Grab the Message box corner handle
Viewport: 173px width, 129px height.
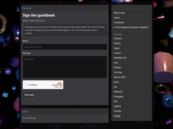click(x=106, y=77)
